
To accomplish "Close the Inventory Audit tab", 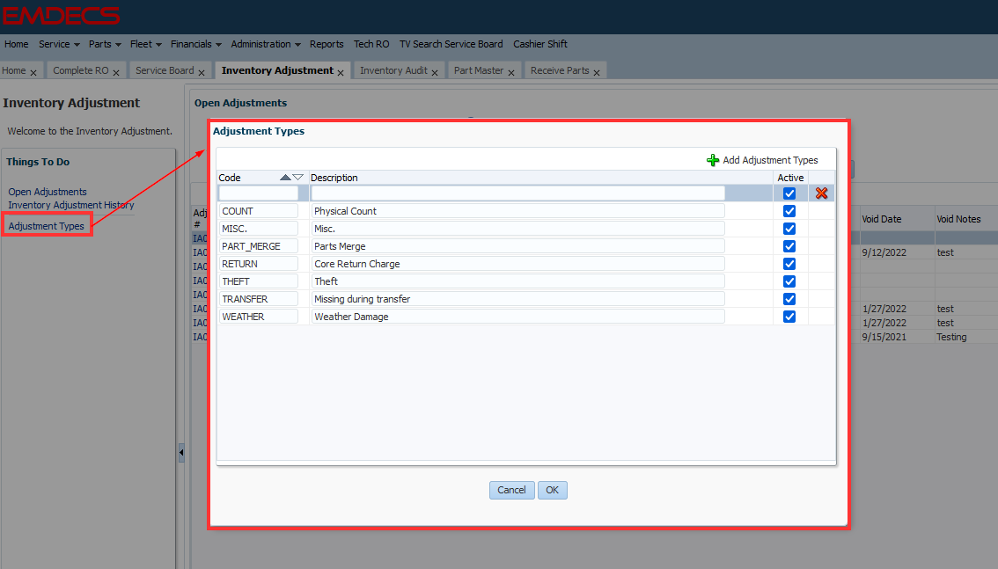I will tap(435, 72).
